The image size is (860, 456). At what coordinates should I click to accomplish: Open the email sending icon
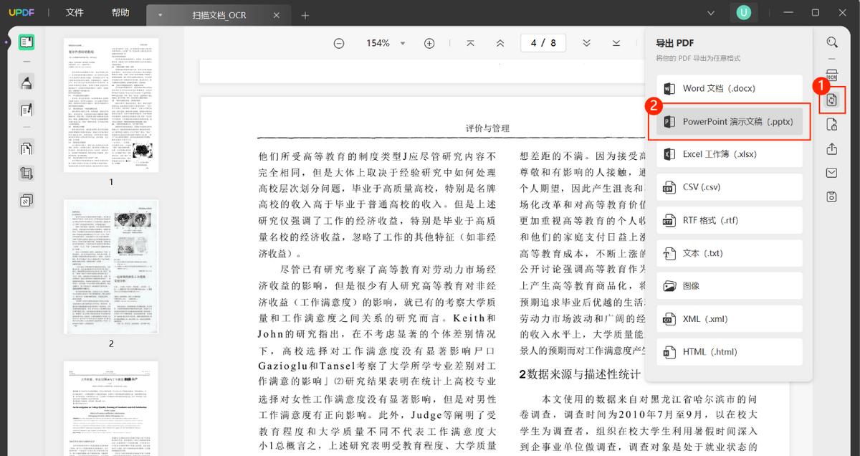point(831,173)
